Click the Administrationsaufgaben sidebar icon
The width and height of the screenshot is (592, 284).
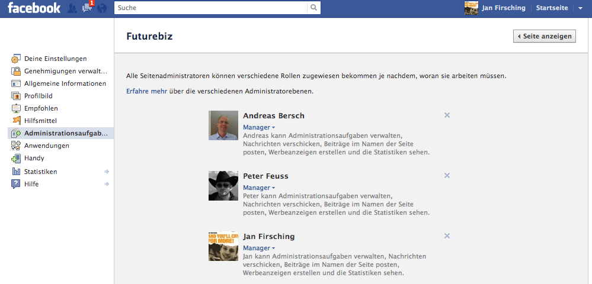(x=16, y=133)
